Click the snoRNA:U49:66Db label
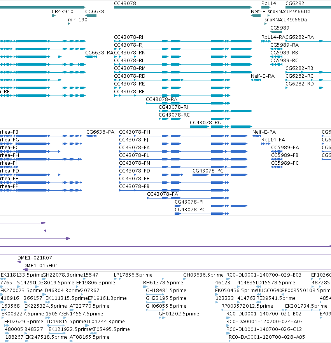Screen dimensions: 331x343 pyautogui.click(x=289, y=11)
